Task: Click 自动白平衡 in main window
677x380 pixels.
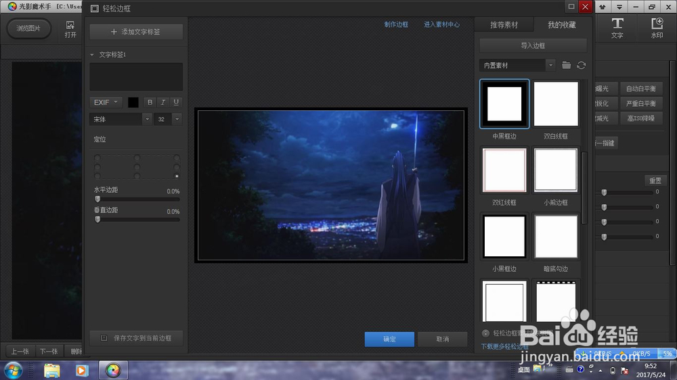Action: coord(640,89)
